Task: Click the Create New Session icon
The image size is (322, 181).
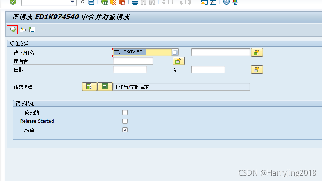Action: [x=204, y=2]
